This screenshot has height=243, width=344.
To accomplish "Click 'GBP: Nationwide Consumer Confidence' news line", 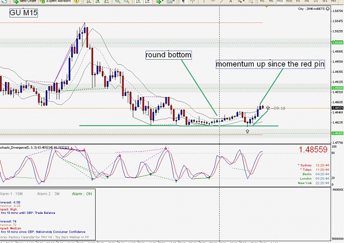I will [x=43, y=231].
